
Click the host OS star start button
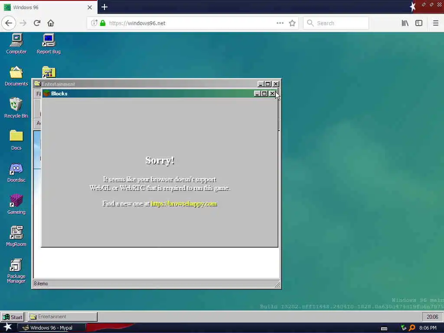(x=8, y=327)
